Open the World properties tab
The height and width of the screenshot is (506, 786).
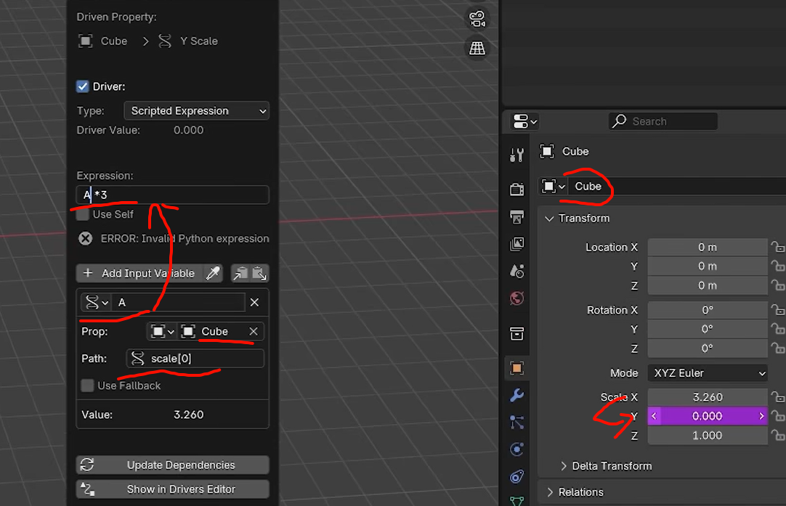pos(516,298)
